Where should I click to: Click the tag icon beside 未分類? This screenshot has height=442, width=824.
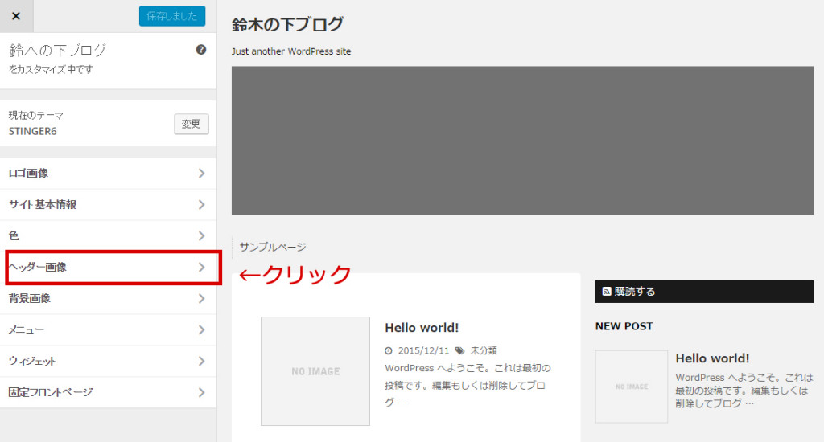pyautogui.click(x=459, y=350)
